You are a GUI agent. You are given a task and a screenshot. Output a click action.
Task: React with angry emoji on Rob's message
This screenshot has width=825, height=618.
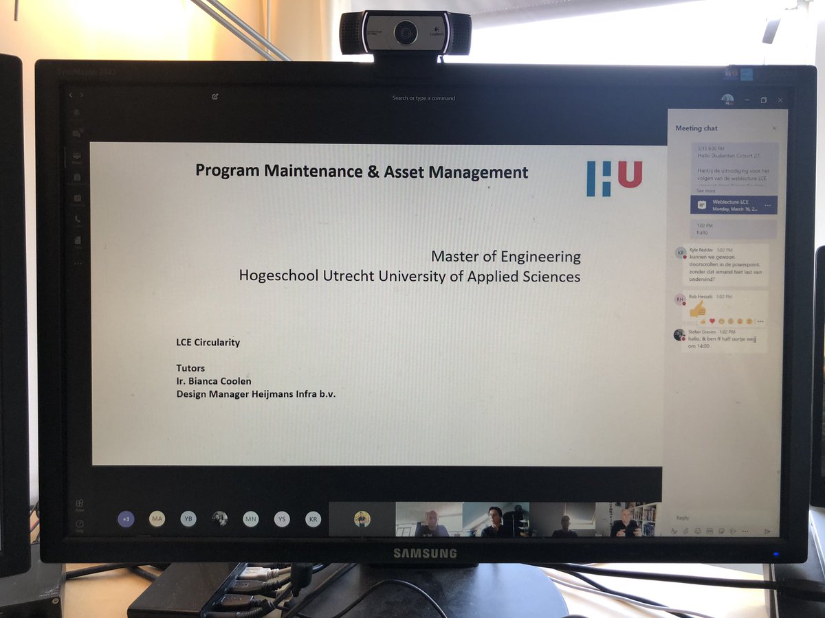(x=749, y=321)
